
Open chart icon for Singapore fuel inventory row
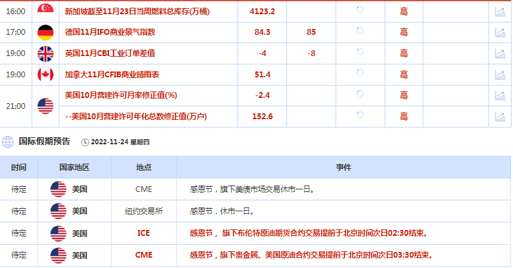tap(499, 12)
